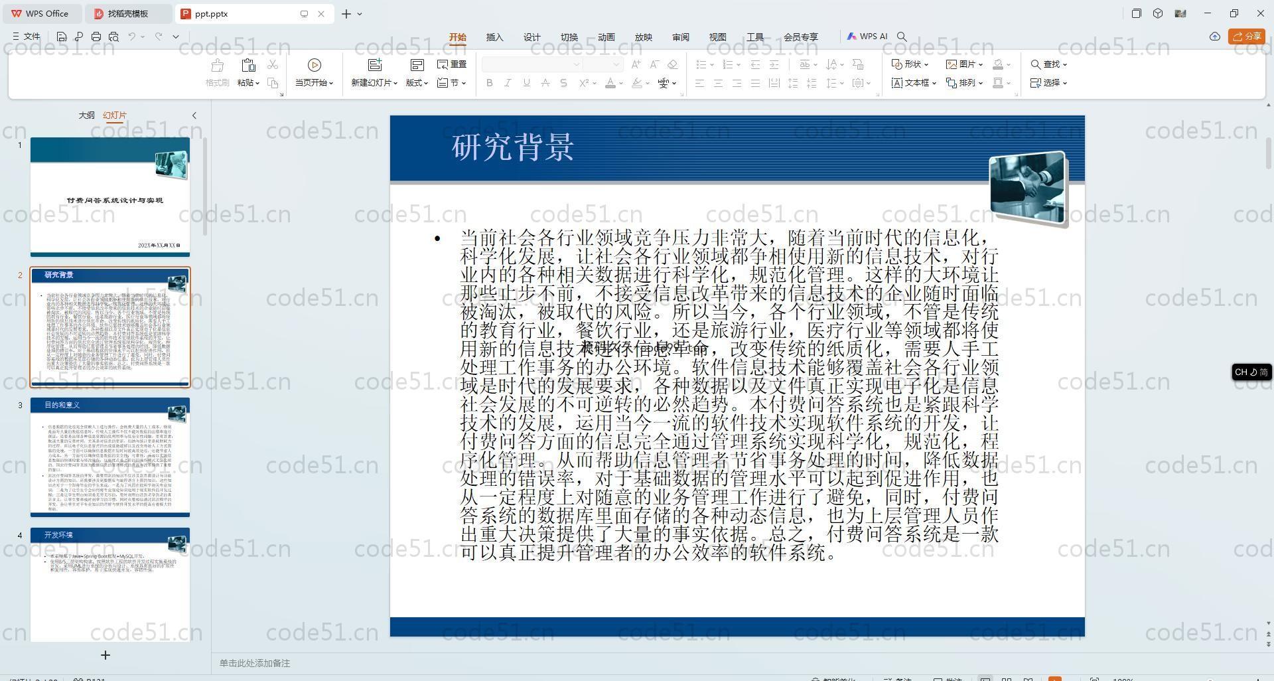The width and height of the screenshot is (1274, 681).
Task: Toggle the emphasis mark (A with dot) button
Action: [545, 83]
